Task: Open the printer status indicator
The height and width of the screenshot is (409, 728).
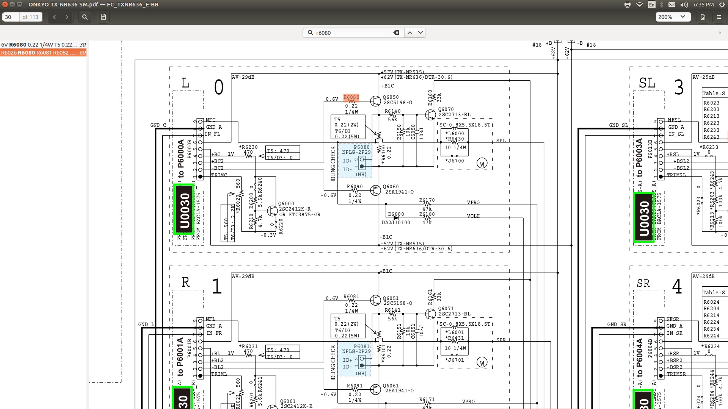Action: 628,5
